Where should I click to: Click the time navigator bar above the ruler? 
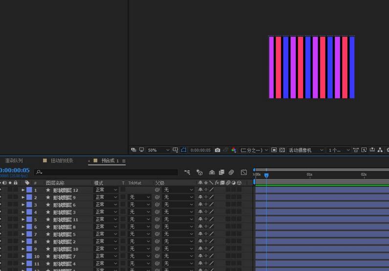click(x=322, y=170)
